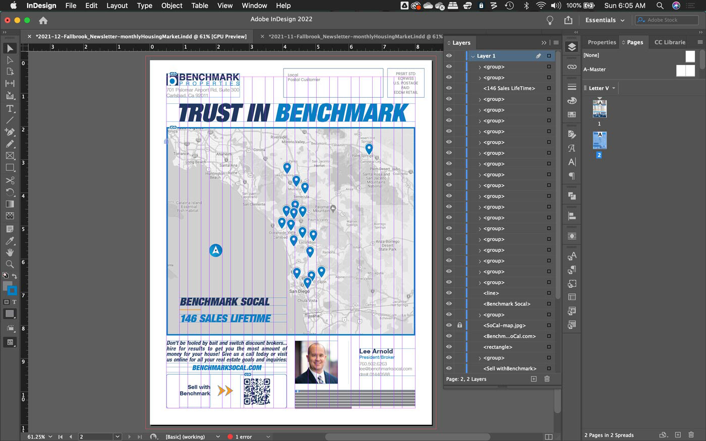Image resolution: width=706 pixels, height=441 pixels.
Task: Open the Color palette panel icon
Action: click(x=571, y=101)
